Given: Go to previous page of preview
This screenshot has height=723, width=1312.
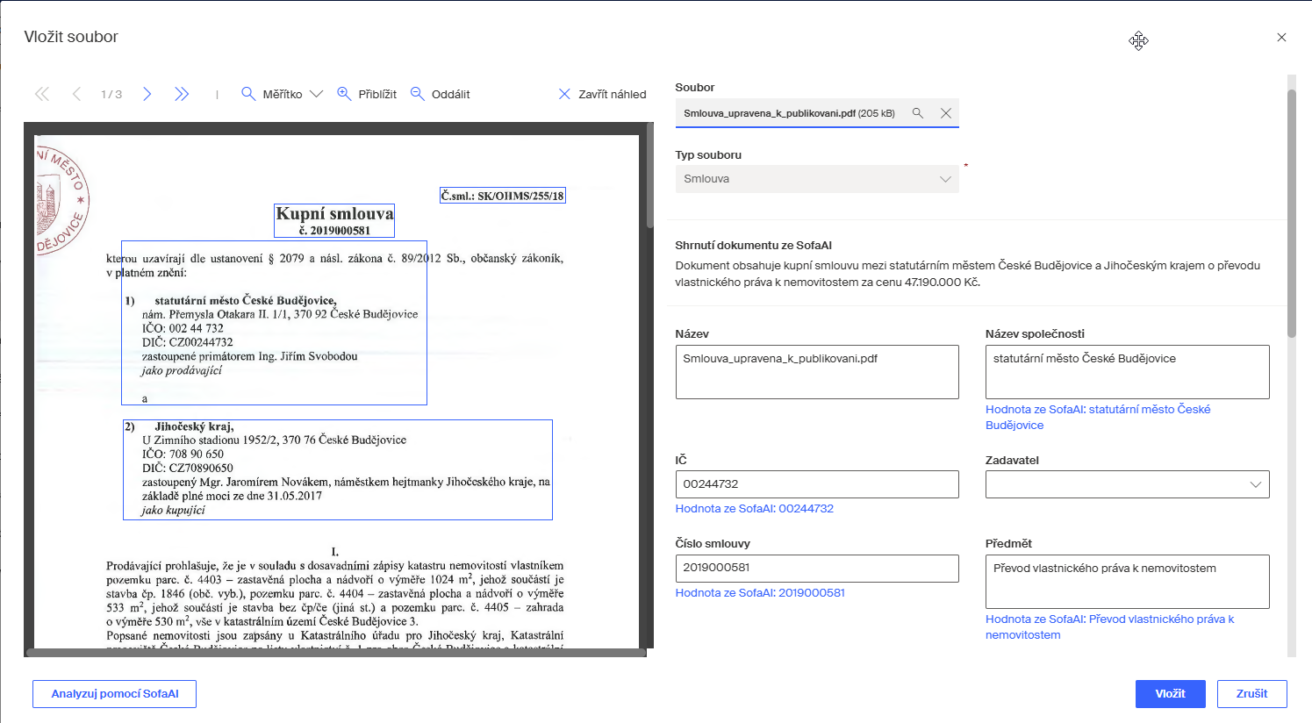Looking at the screenshot, I should pyautogui.click(x=77, y=94).
